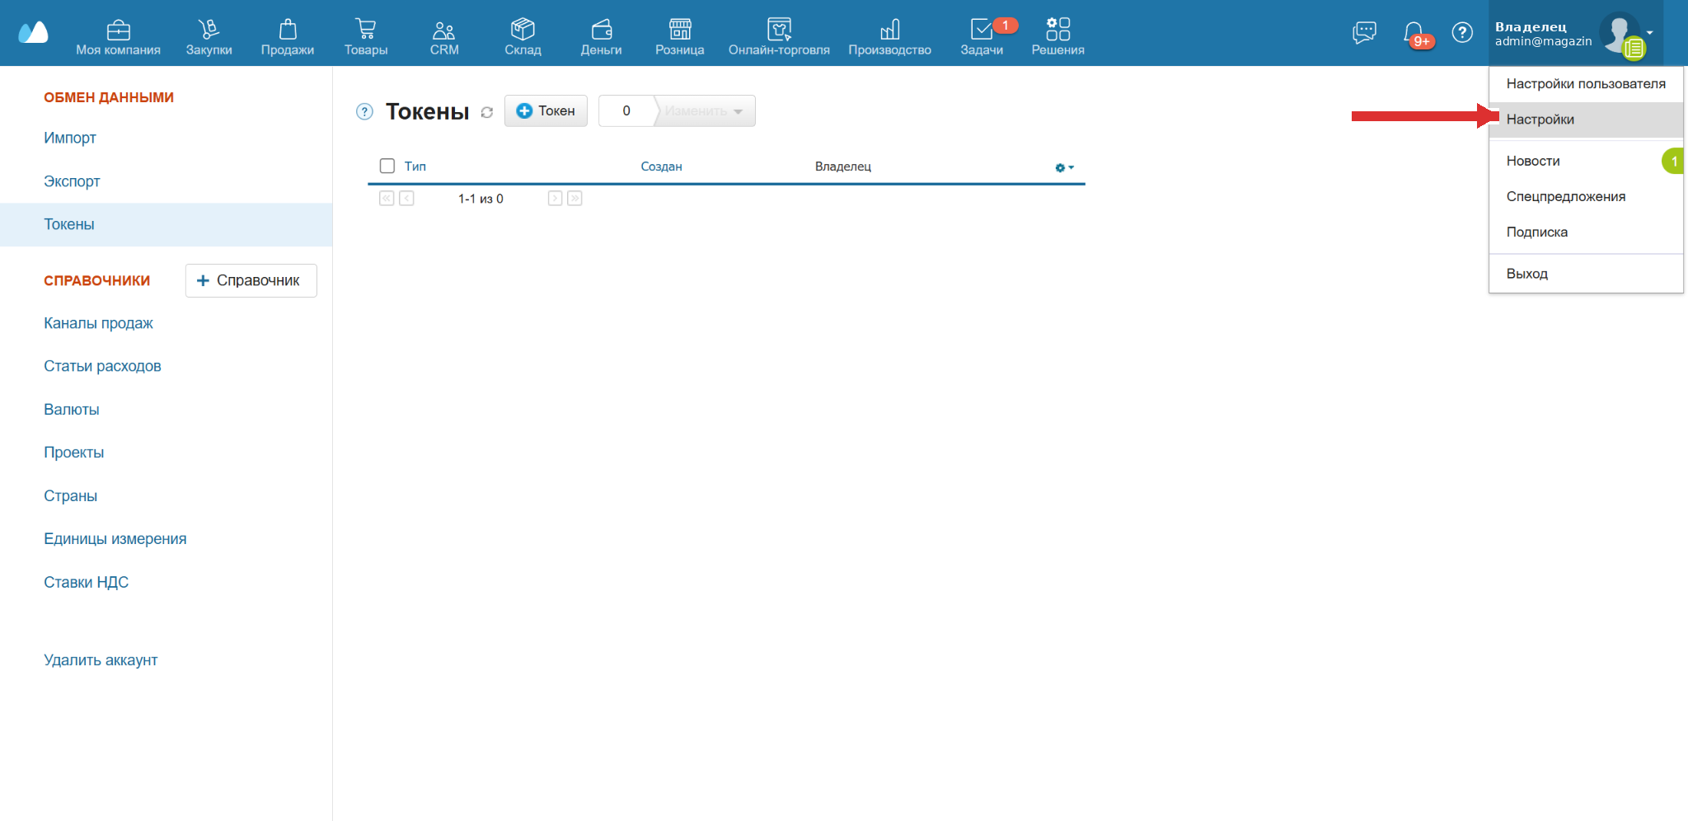Click Удалить аккаунт link
The image size is (1688, 821).
tap(101, 660)
